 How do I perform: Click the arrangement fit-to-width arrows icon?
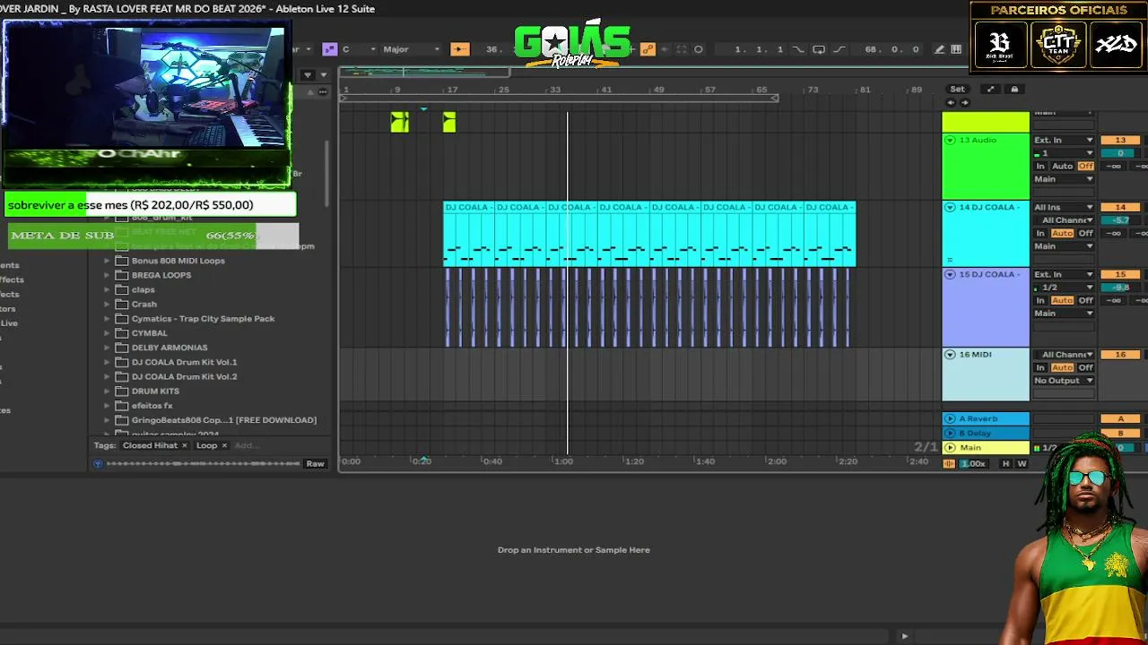990,89
